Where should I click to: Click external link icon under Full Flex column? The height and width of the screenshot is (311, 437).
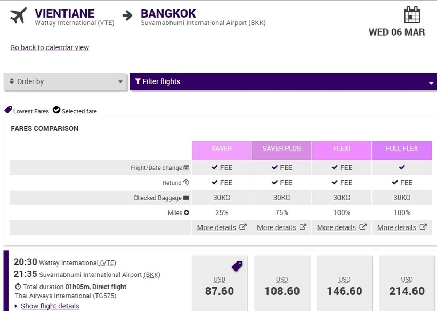coord(423,227)
